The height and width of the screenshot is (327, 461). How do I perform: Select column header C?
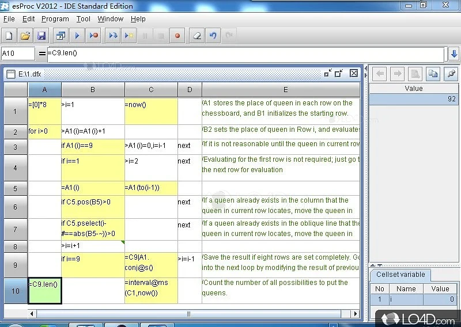coord(151,89)
